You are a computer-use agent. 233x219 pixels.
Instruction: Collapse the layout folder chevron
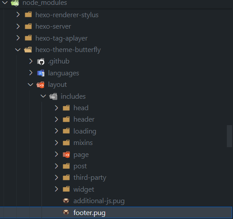[x=30, y=85]
